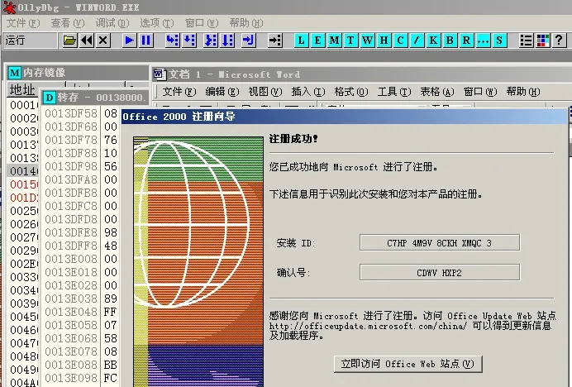The height and width of the screenshot is (387, 572).
Task: Click the Trace over toolbar icon
Action: 227,41
